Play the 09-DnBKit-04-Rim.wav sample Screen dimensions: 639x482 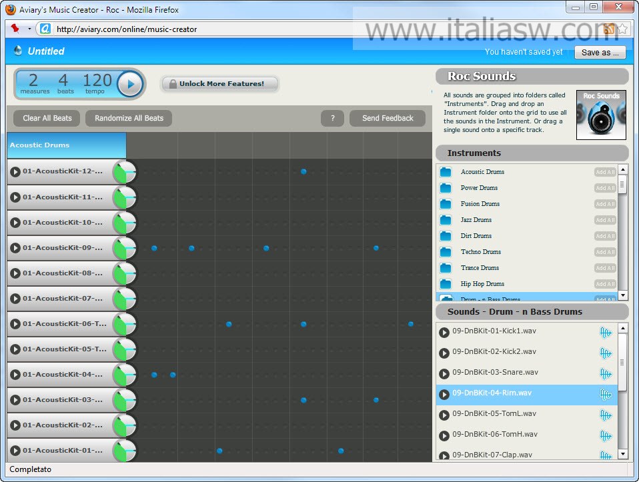pos(444,395)
